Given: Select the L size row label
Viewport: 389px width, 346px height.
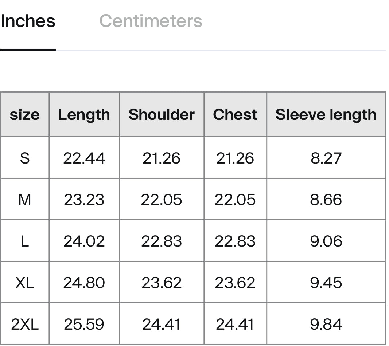Looking at the screenshot, I should click(x=25, y=241).
